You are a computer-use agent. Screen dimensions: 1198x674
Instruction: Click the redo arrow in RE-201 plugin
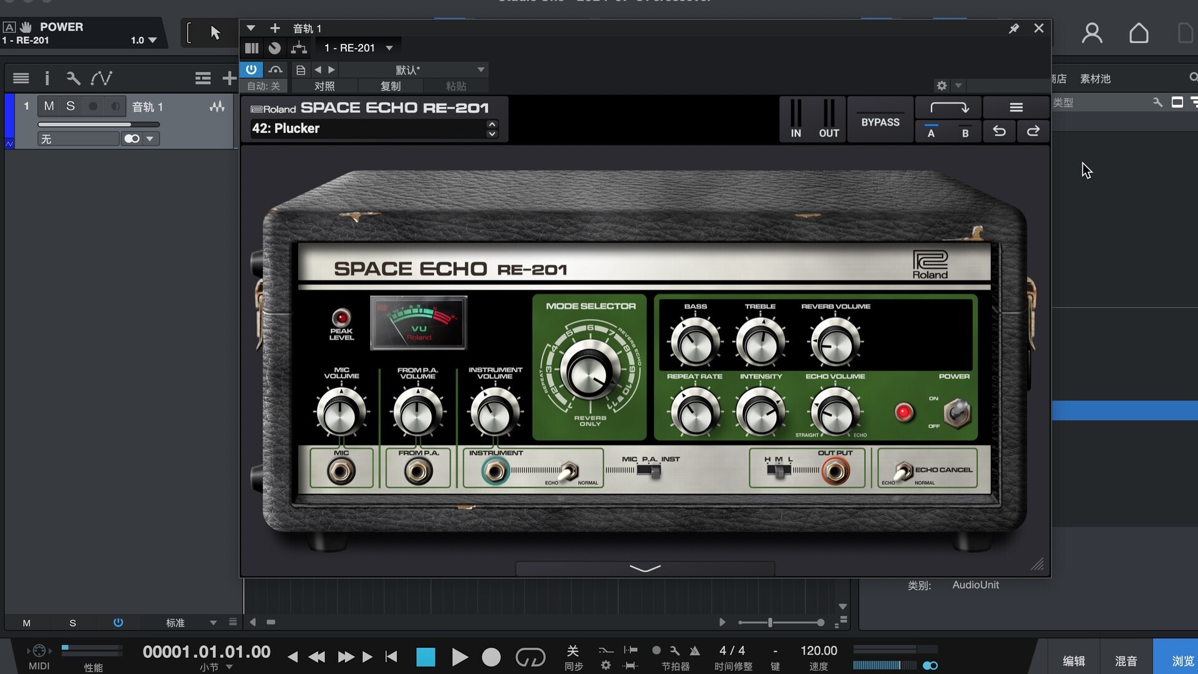coord(1033,131)
